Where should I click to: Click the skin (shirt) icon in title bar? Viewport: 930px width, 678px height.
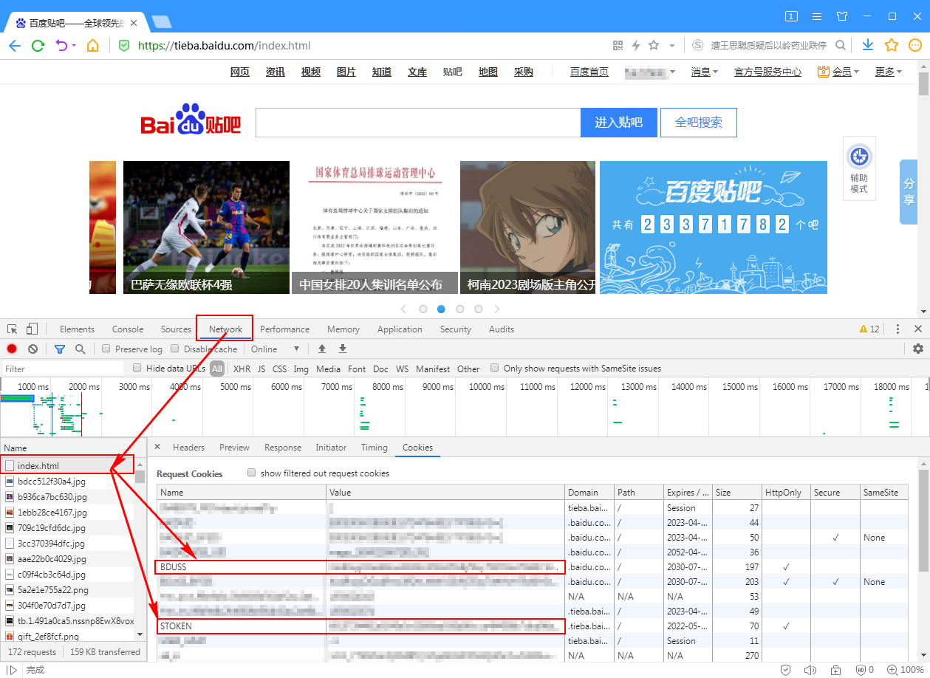(842, 16)
